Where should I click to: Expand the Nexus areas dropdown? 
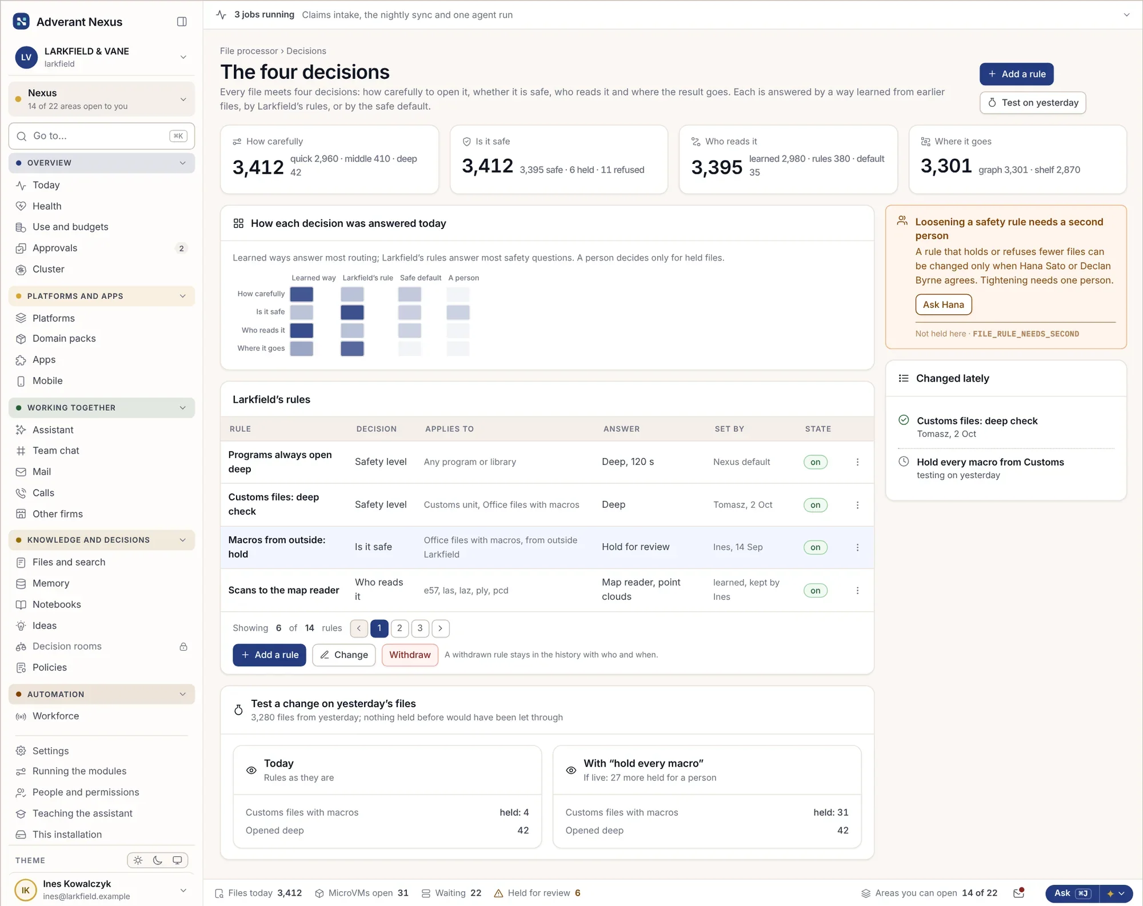pos(102,99)
